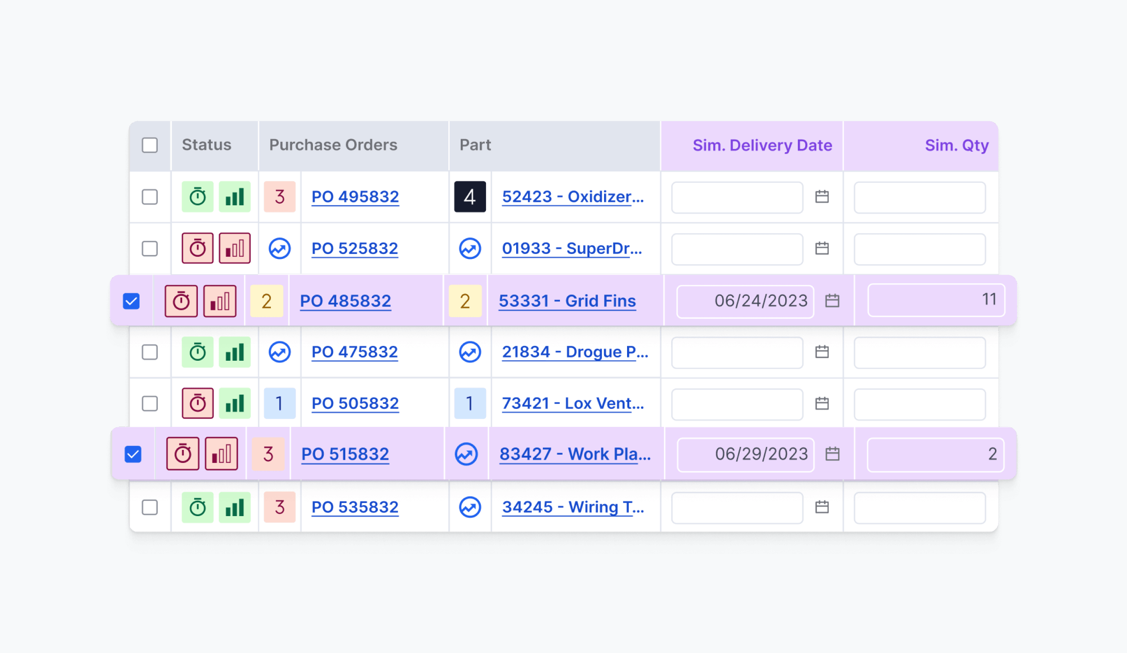
Task: Click the date field showing 06/29/2023
Action: [x=746, y=454]
